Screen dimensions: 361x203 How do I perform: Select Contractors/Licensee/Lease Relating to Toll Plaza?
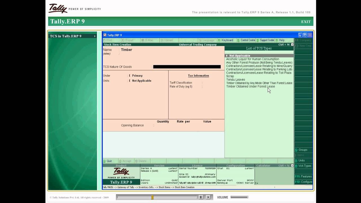259,73
